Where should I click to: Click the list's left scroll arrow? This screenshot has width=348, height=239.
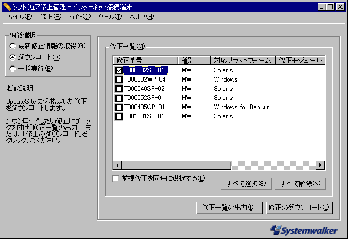point(118,165)
